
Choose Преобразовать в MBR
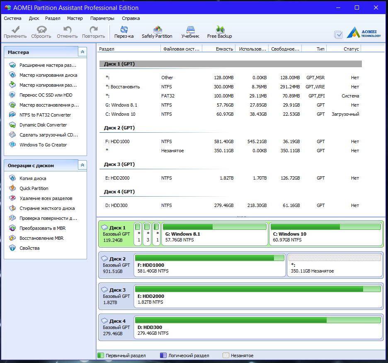coord(38,228)
